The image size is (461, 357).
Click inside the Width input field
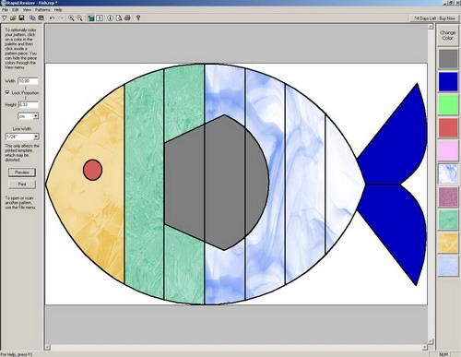point(28,81)
